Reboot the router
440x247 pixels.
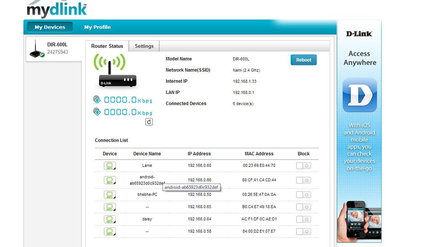304,60
